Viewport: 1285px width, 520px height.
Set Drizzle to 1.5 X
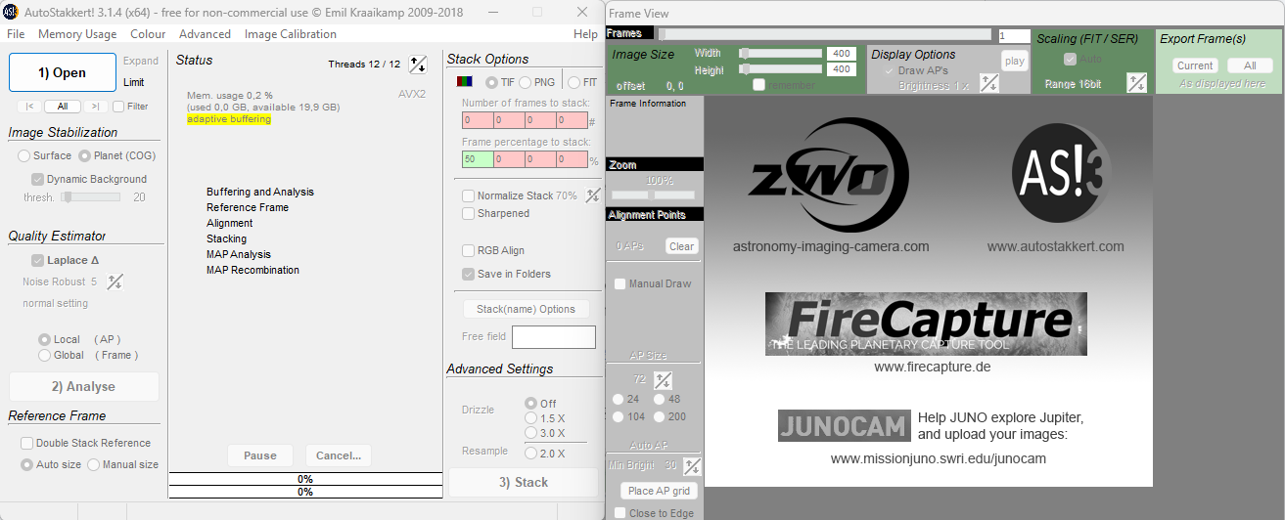(x=530, y=417)
